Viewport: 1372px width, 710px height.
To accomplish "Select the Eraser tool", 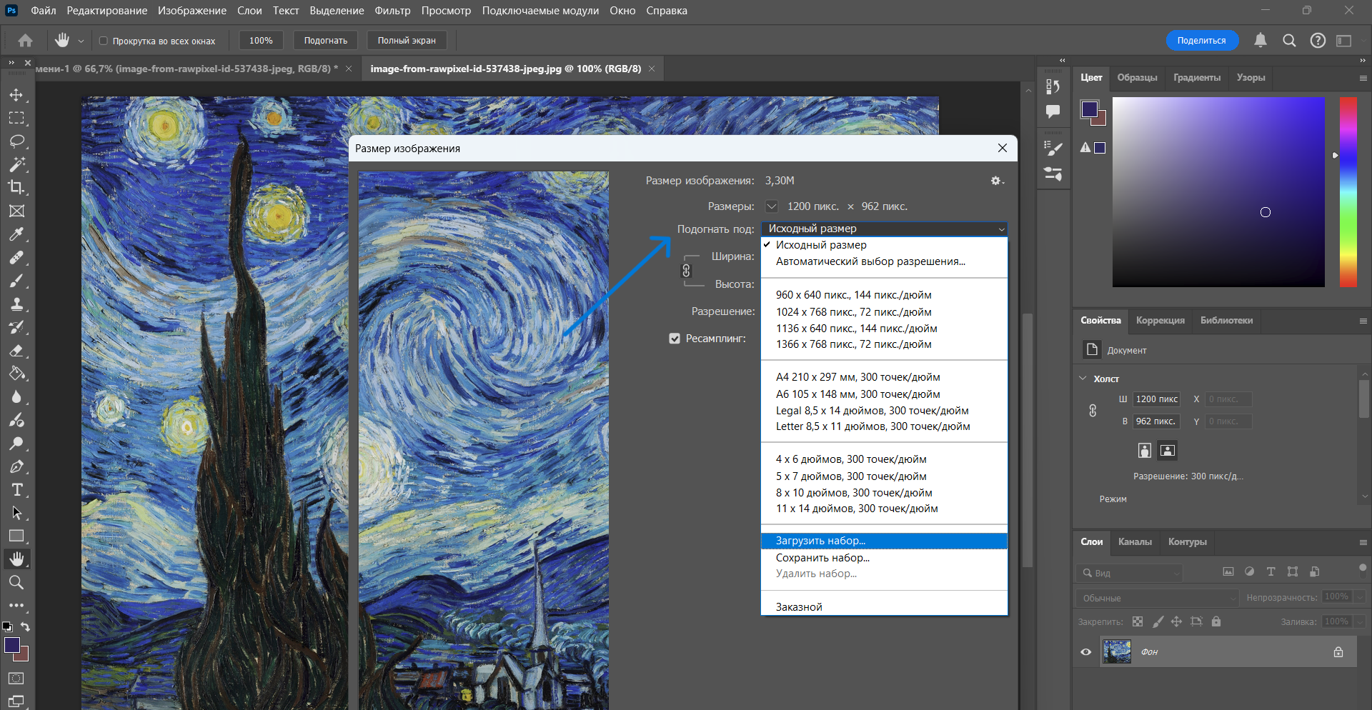I will (16, 350).
